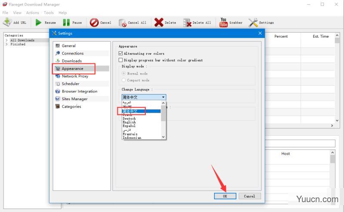Select the General settings icon
344x212 pixels.
point(58,46)
